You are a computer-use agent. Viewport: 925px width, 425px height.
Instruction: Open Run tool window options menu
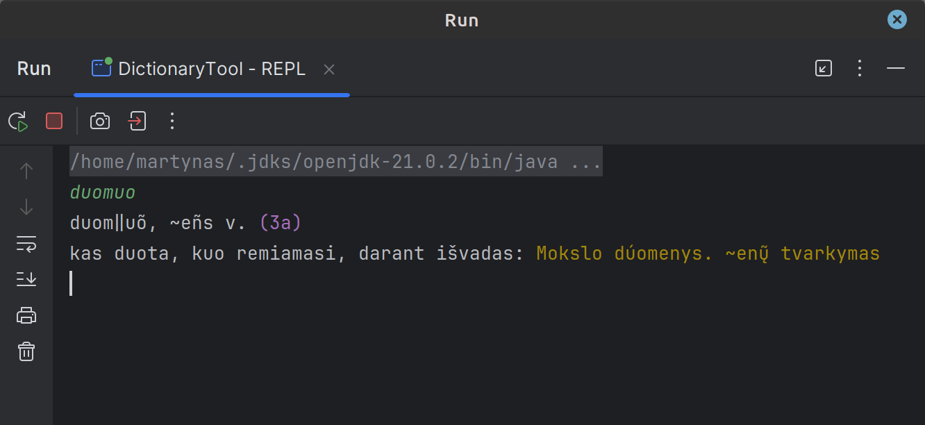(x=860, y=68)
